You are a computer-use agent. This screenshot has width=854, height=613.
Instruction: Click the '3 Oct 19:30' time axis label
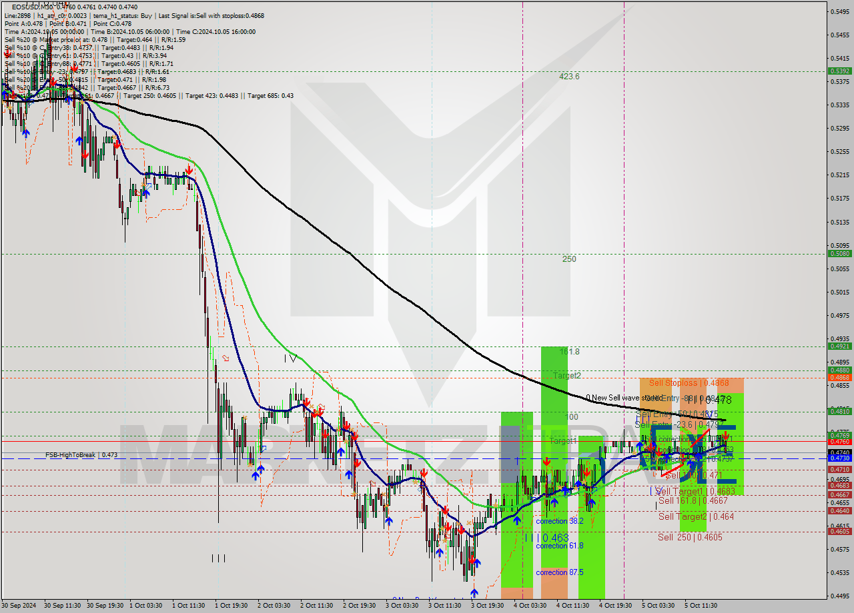[x=487, y=606]
